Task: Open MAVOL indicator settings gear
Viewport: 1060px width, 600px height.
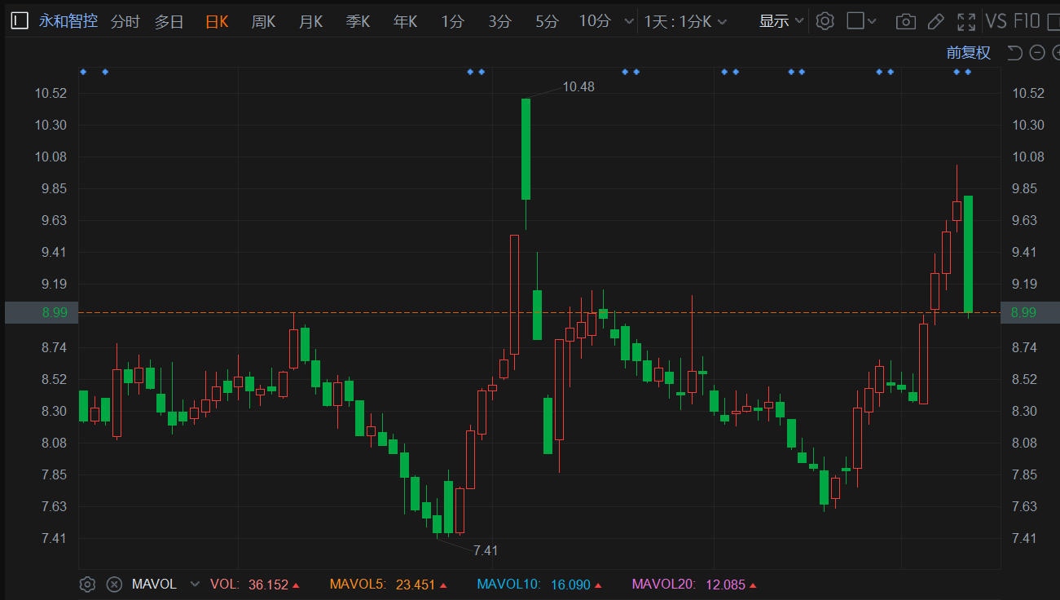Action: pos(87,585)
